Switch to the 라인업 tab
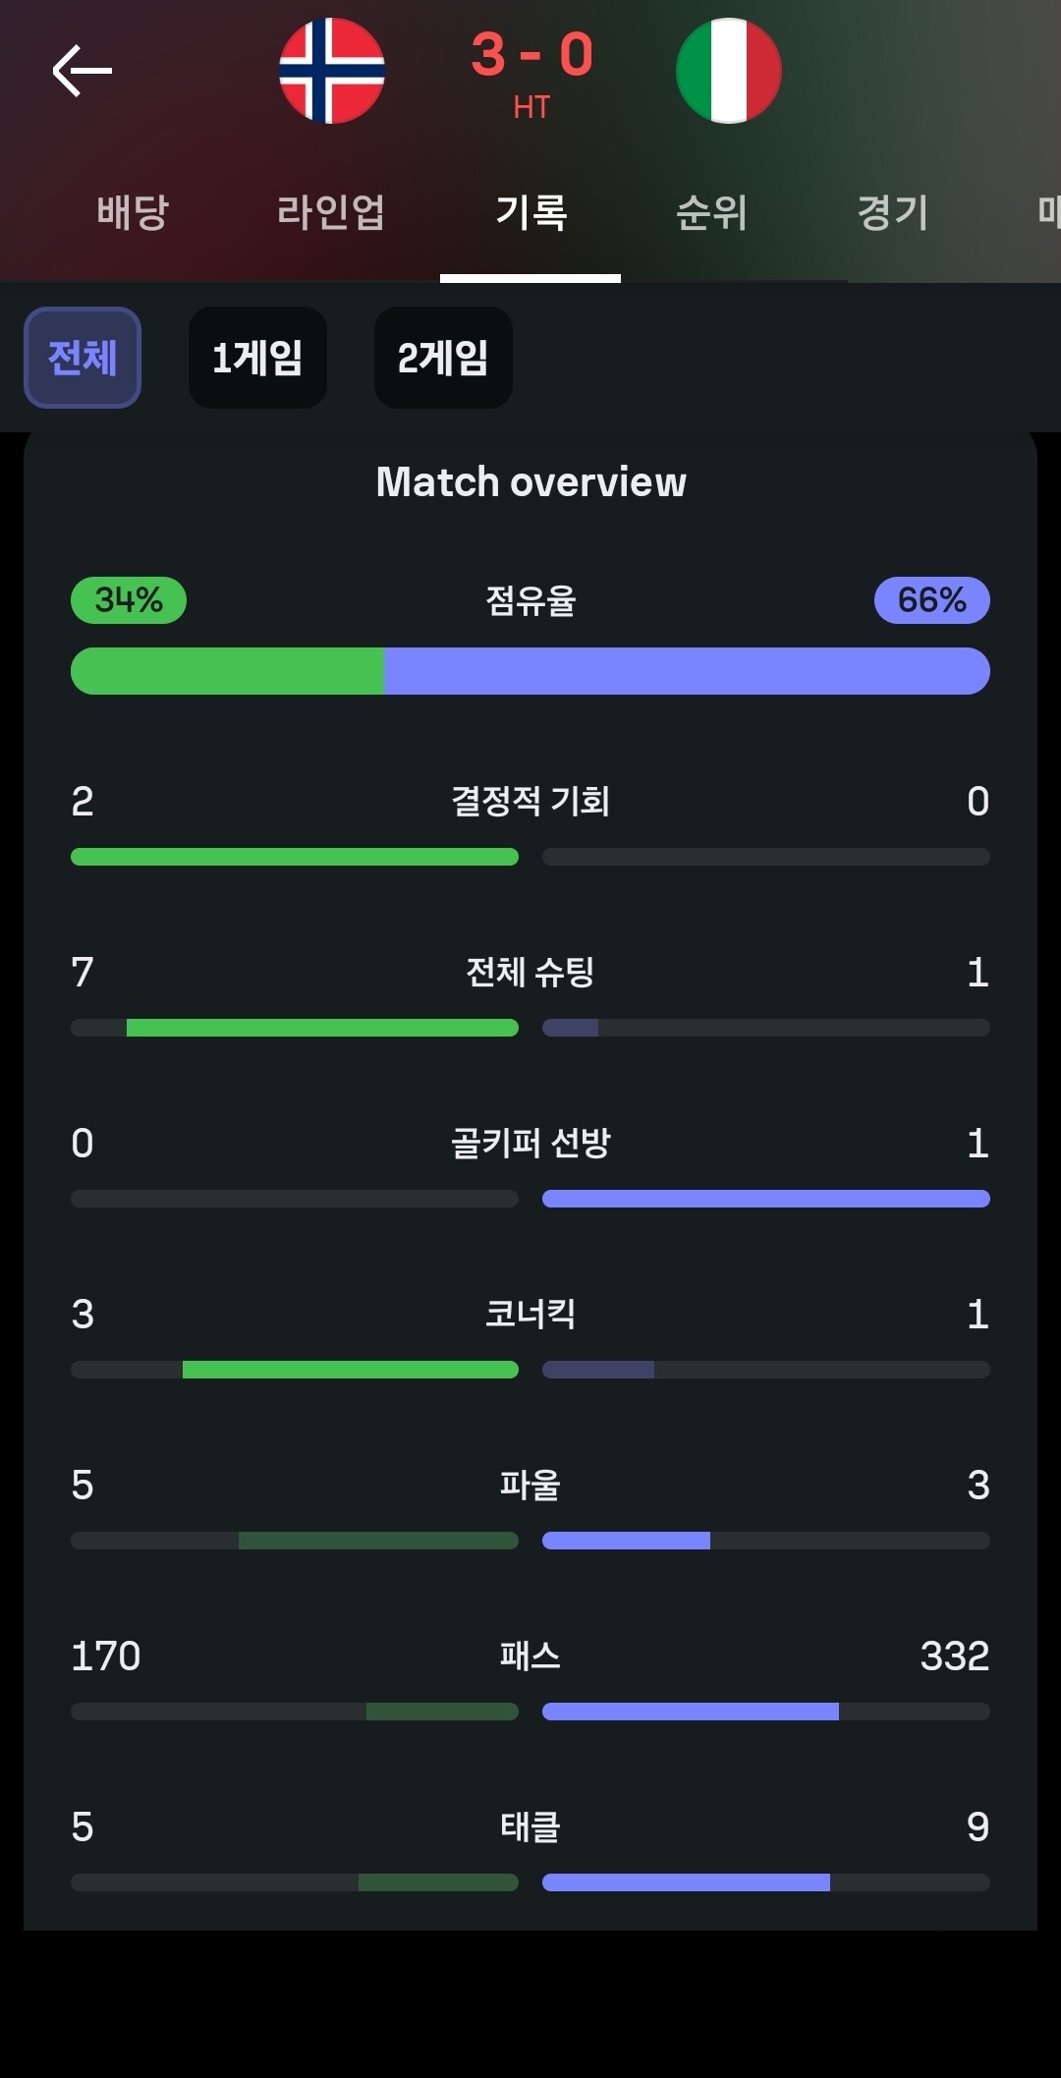 click(331, 212)
